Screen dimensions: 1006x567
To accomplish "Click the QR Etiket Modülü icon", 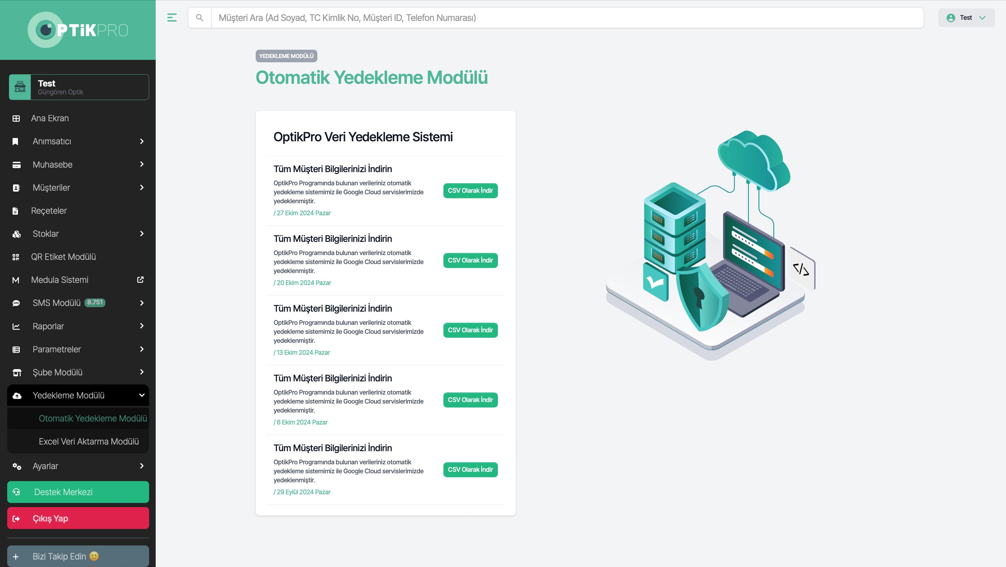I will [16, 257].
